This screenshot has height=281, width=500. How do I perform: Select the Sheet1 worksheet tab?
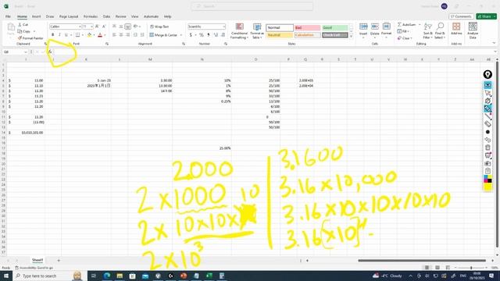click(37, 260)
